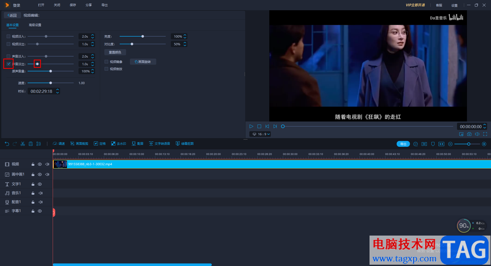Open the 绿幕抠图 green screen tool

185,144
